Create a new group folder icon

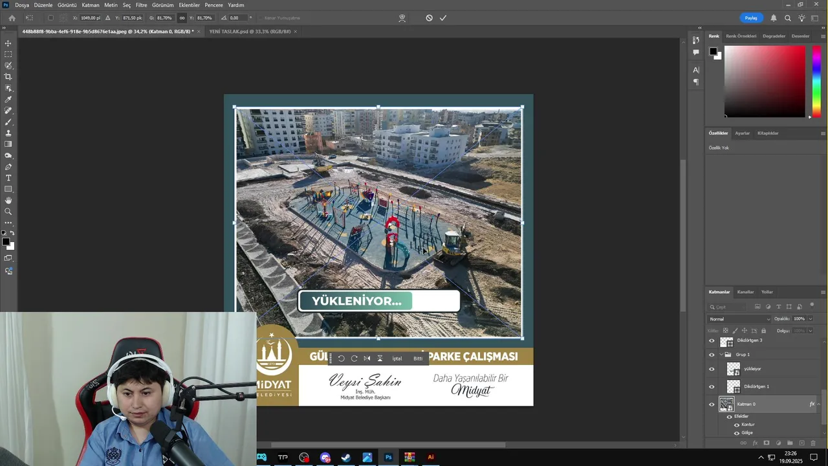pos(790,443)
